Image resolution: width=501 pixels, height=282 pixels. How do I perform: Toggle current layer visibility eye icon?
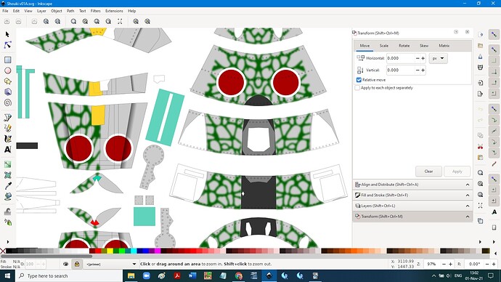[66, 264]
